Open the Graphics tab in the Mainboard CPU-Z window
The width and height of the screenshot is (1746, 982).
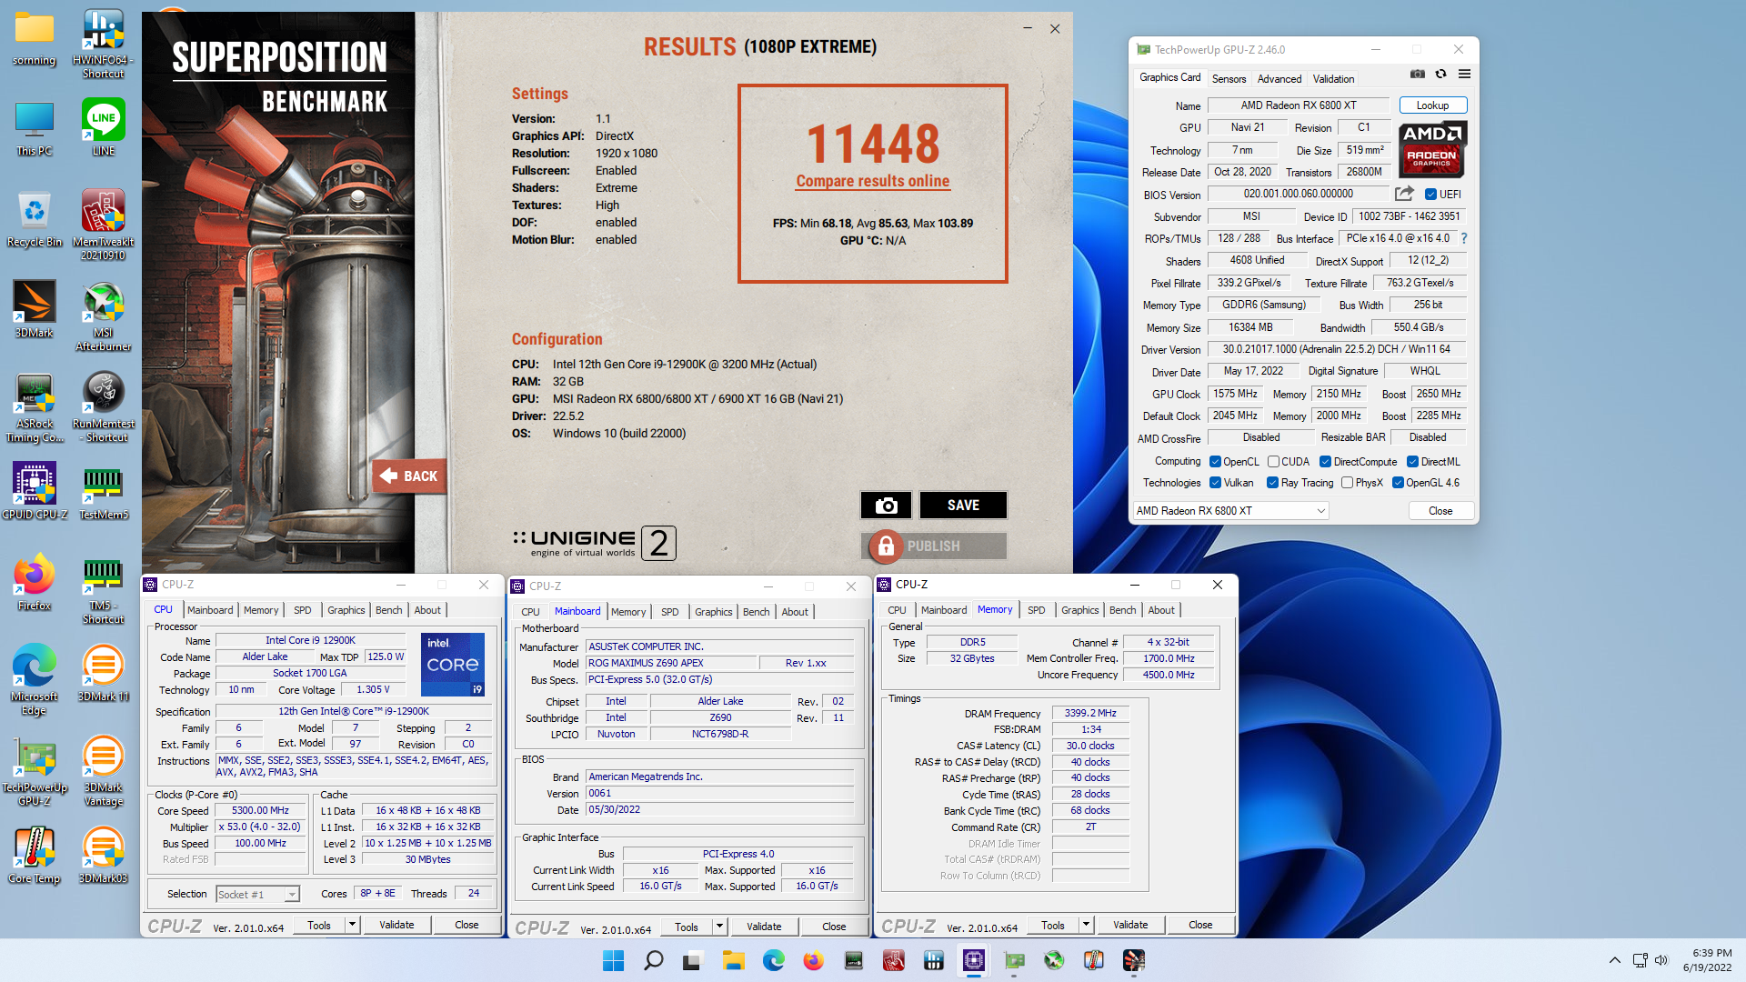tap(713, 612)
